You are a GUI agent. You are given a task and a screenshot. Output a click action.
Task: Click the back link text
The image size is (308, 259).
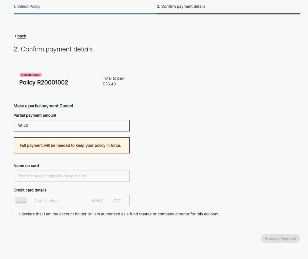click(x=22, y=36)
